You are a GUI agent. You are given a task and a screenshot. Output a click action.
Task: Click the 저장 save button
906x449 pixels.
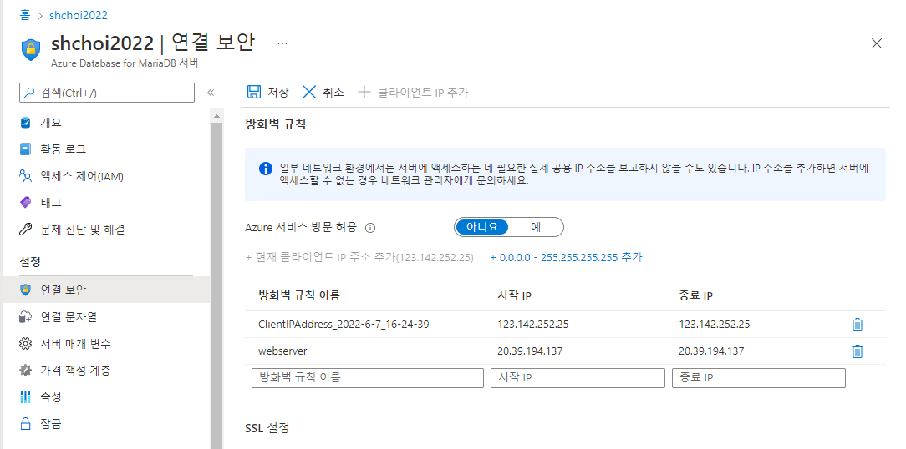click(268, 92)
